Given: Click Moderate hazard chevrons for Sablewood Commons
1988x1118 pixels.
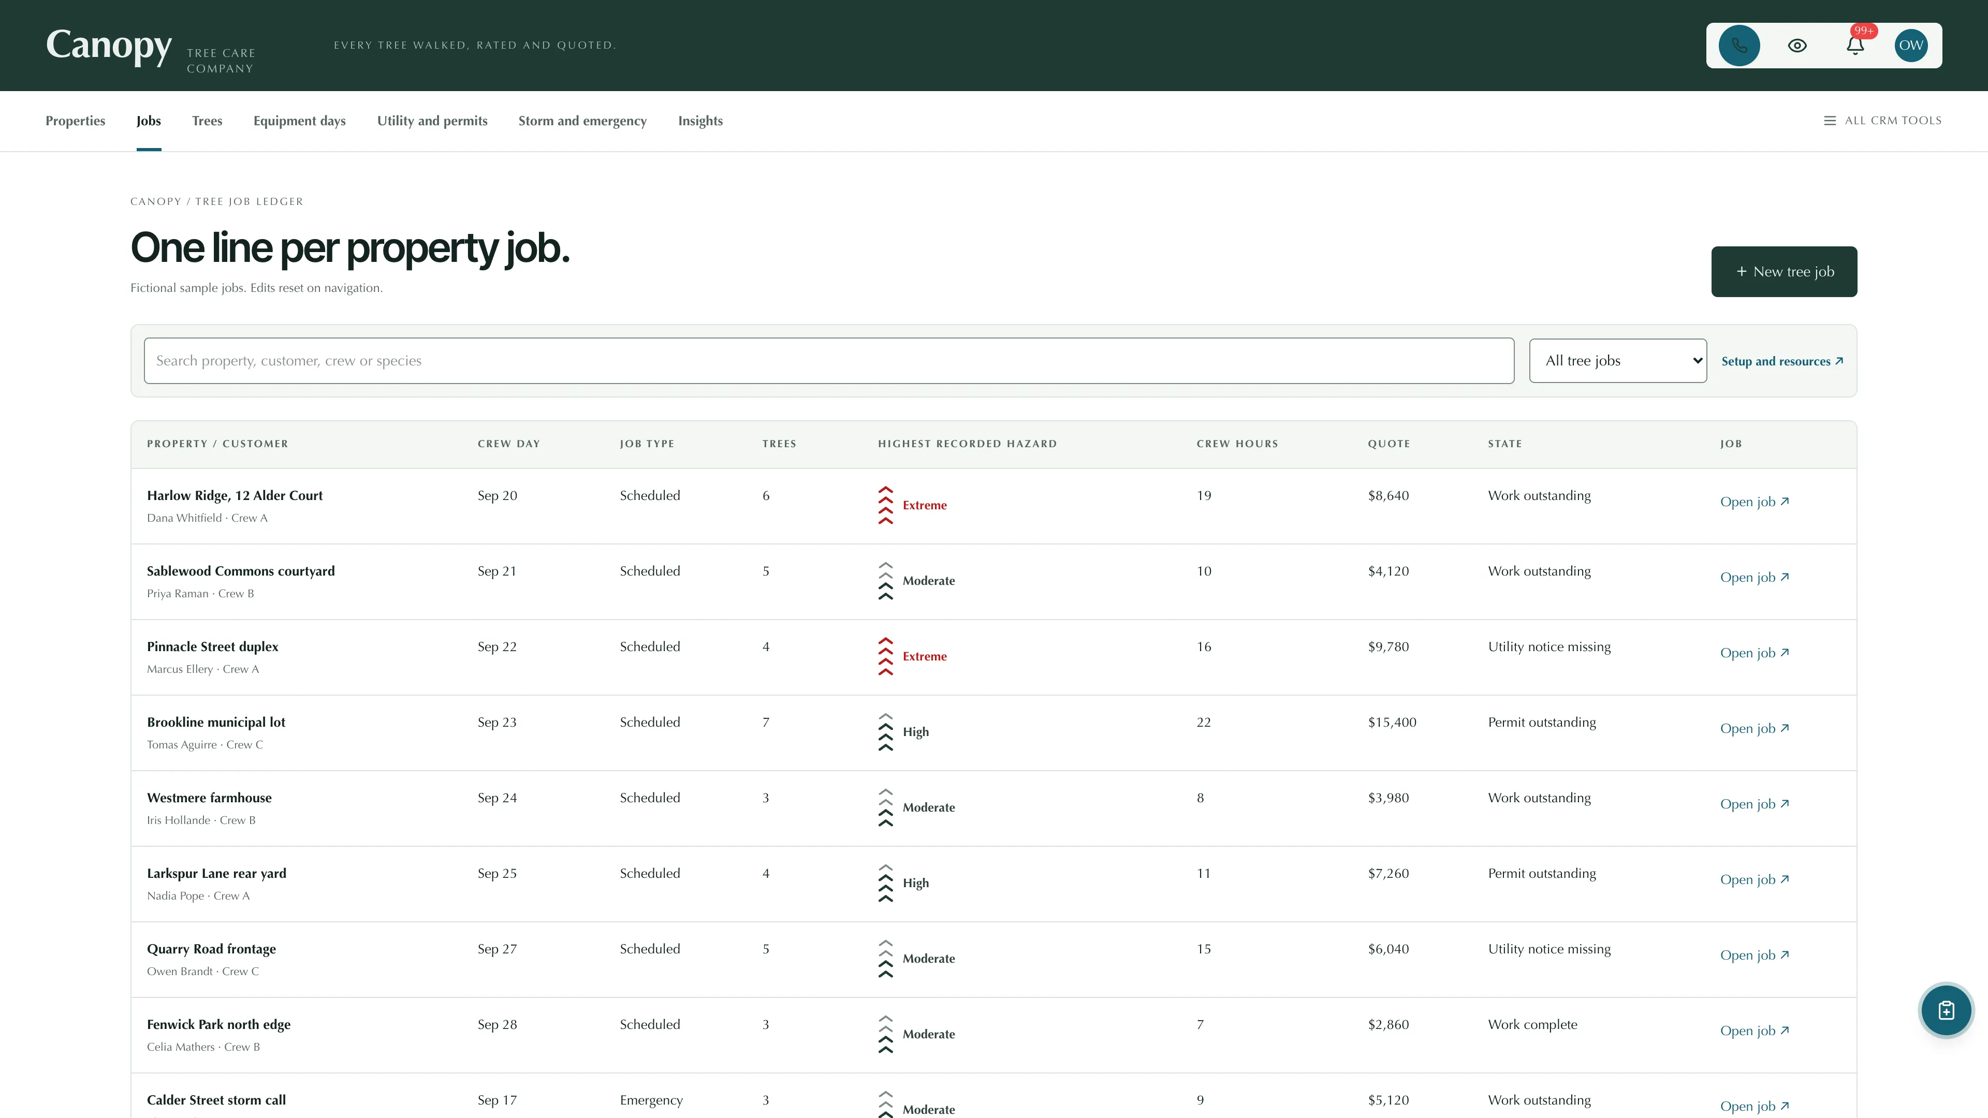Looking at the screenshot, I should [x=885, y=581].
